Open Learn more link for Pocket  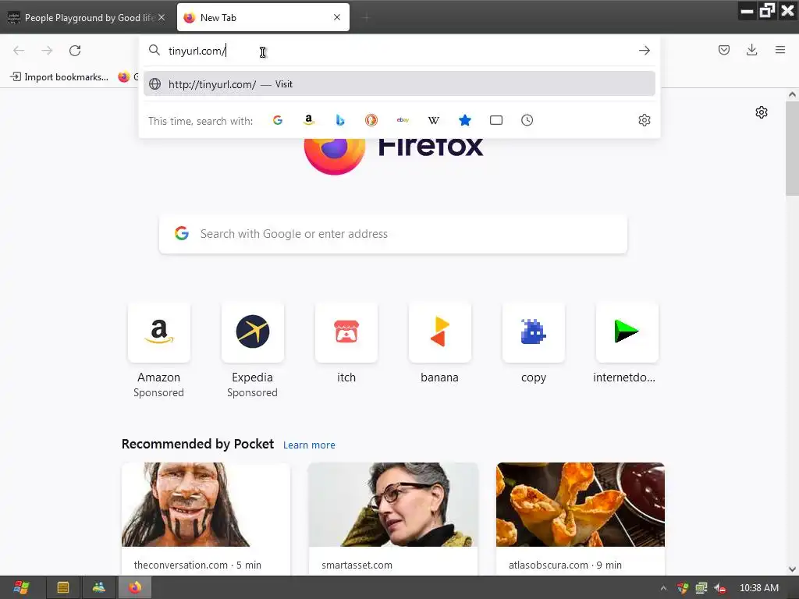[x=309, y=445]
